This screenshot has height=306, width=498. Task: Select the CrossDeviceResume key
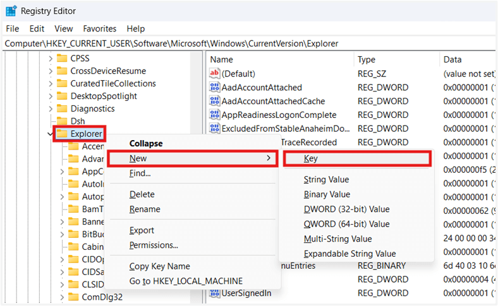108,71
